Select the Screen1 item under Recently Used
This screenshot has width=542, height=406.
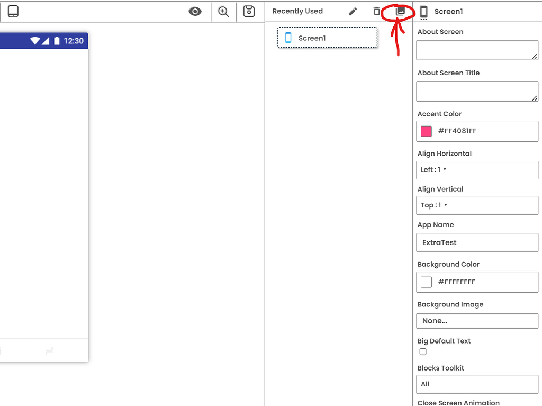tap(327, 37)
